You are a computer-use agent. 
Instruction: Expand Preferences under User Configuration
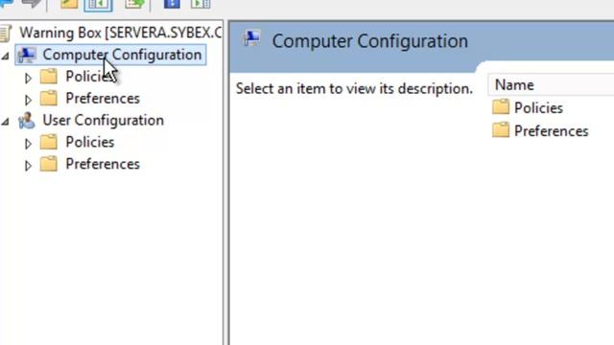(28, 166)
